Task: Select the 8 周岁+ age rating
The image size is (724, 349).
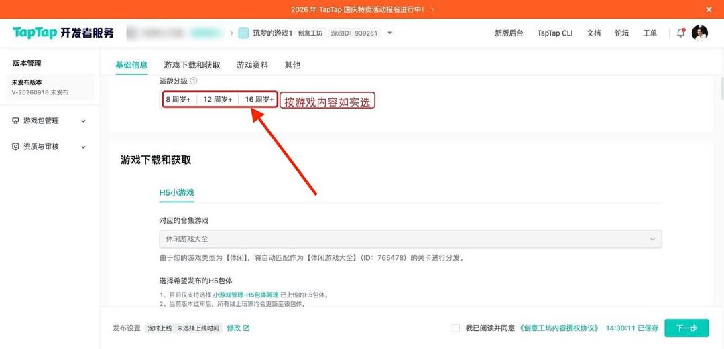Action: pyautogui.click(x=178, y=100)
